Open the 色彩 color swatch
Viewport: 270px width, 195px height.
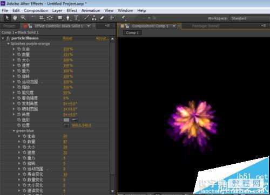(x=66, y=120)
